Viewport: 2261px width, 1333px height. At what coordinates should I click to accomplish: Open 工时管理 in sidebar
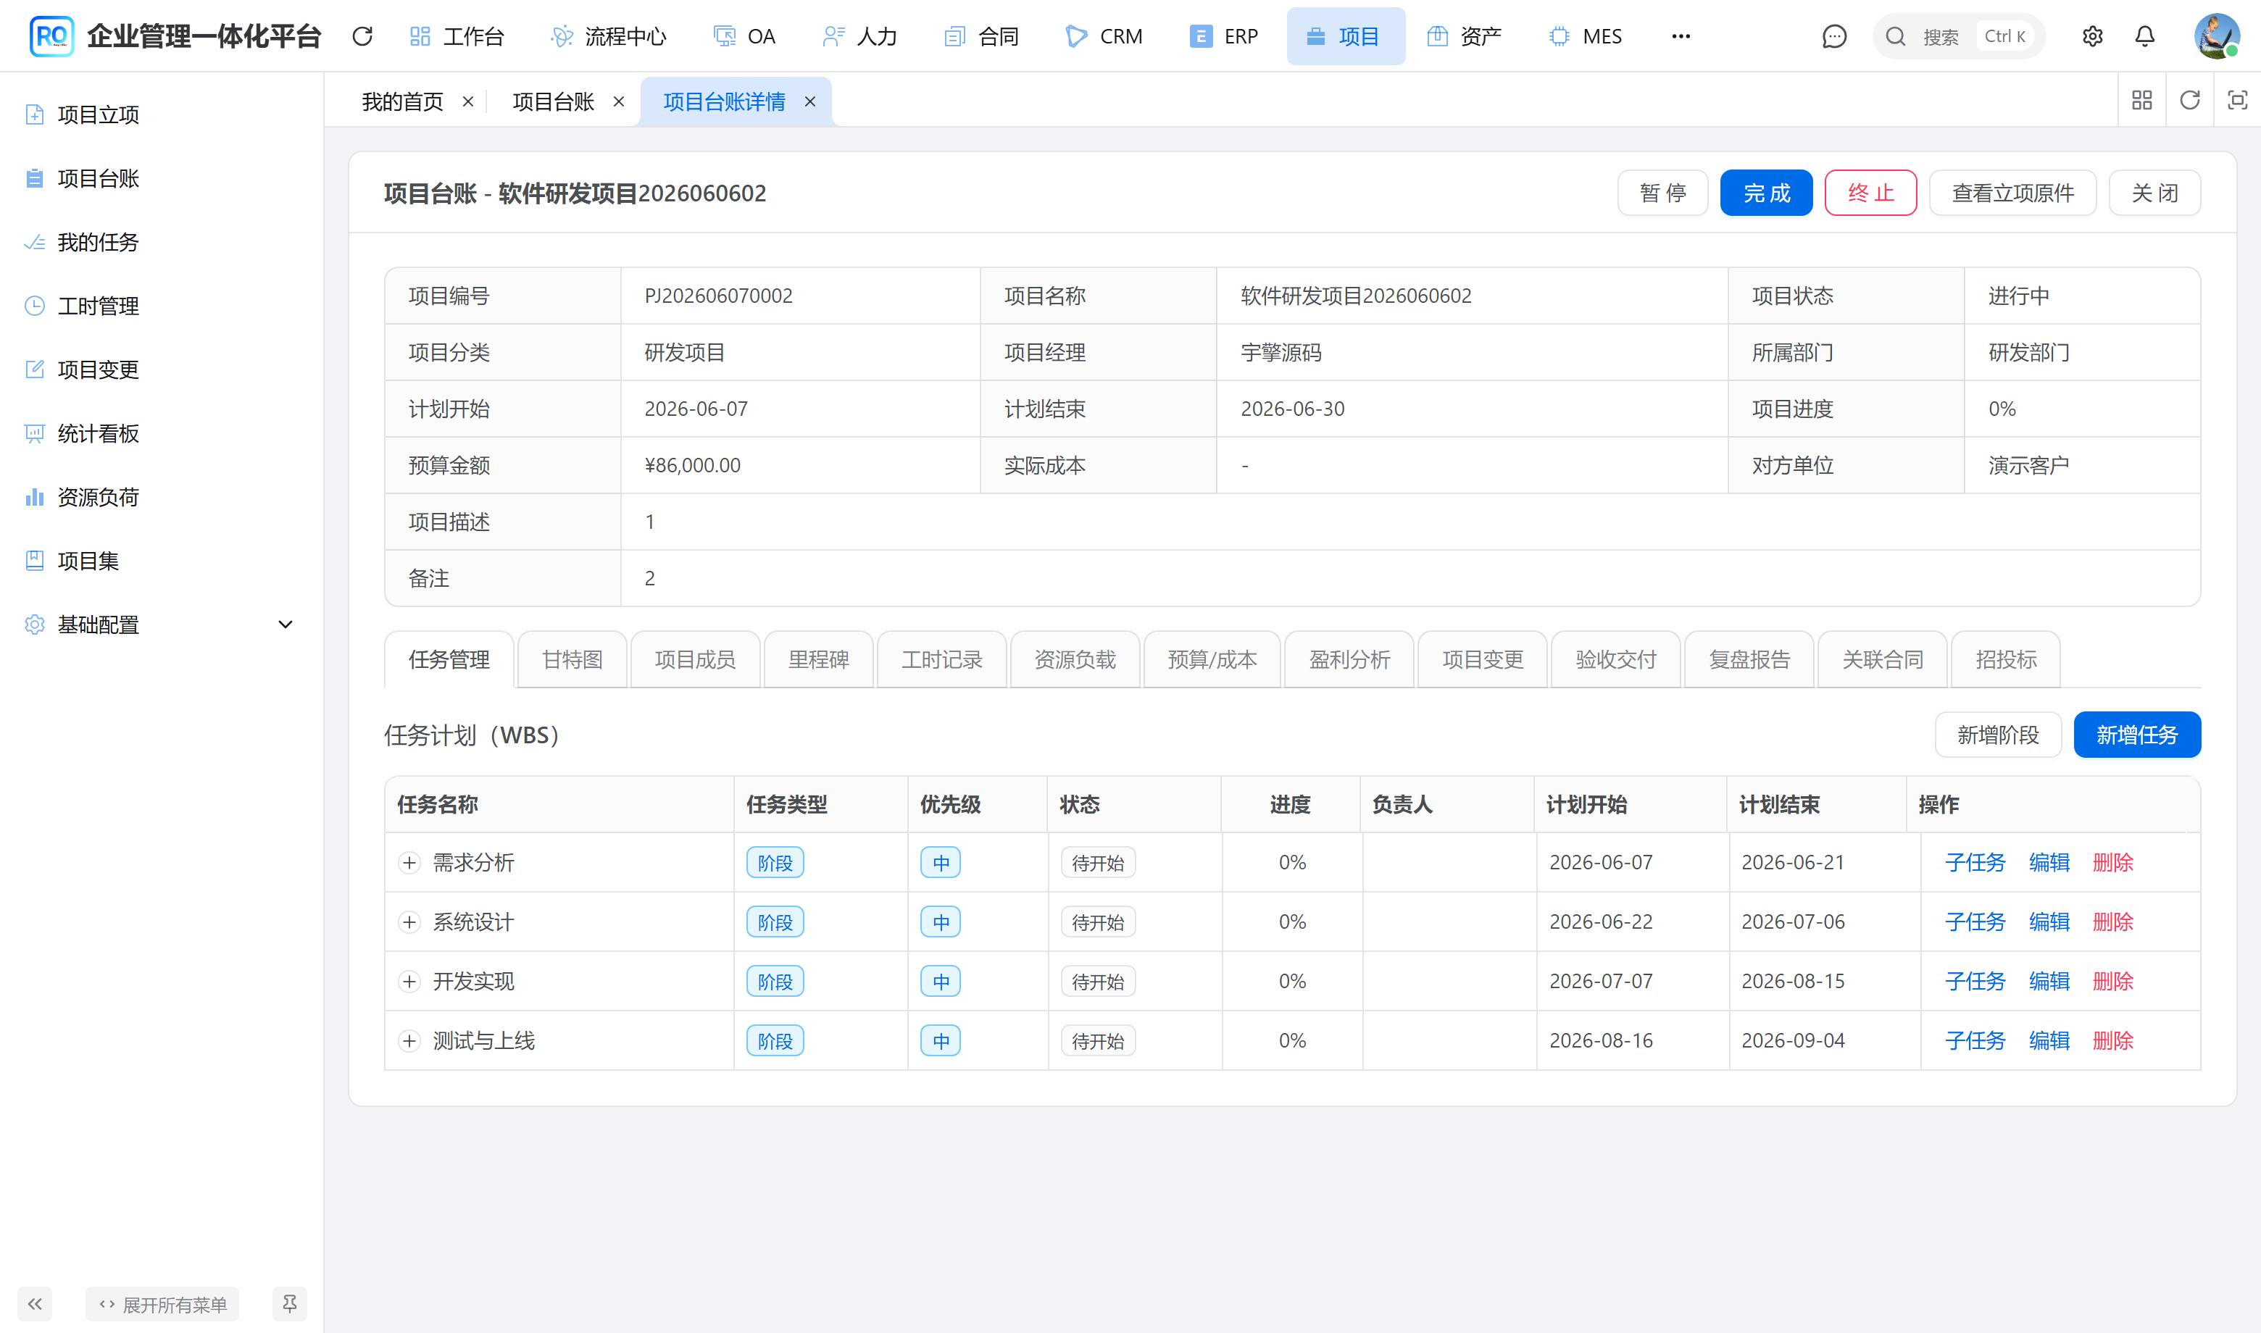98,306
